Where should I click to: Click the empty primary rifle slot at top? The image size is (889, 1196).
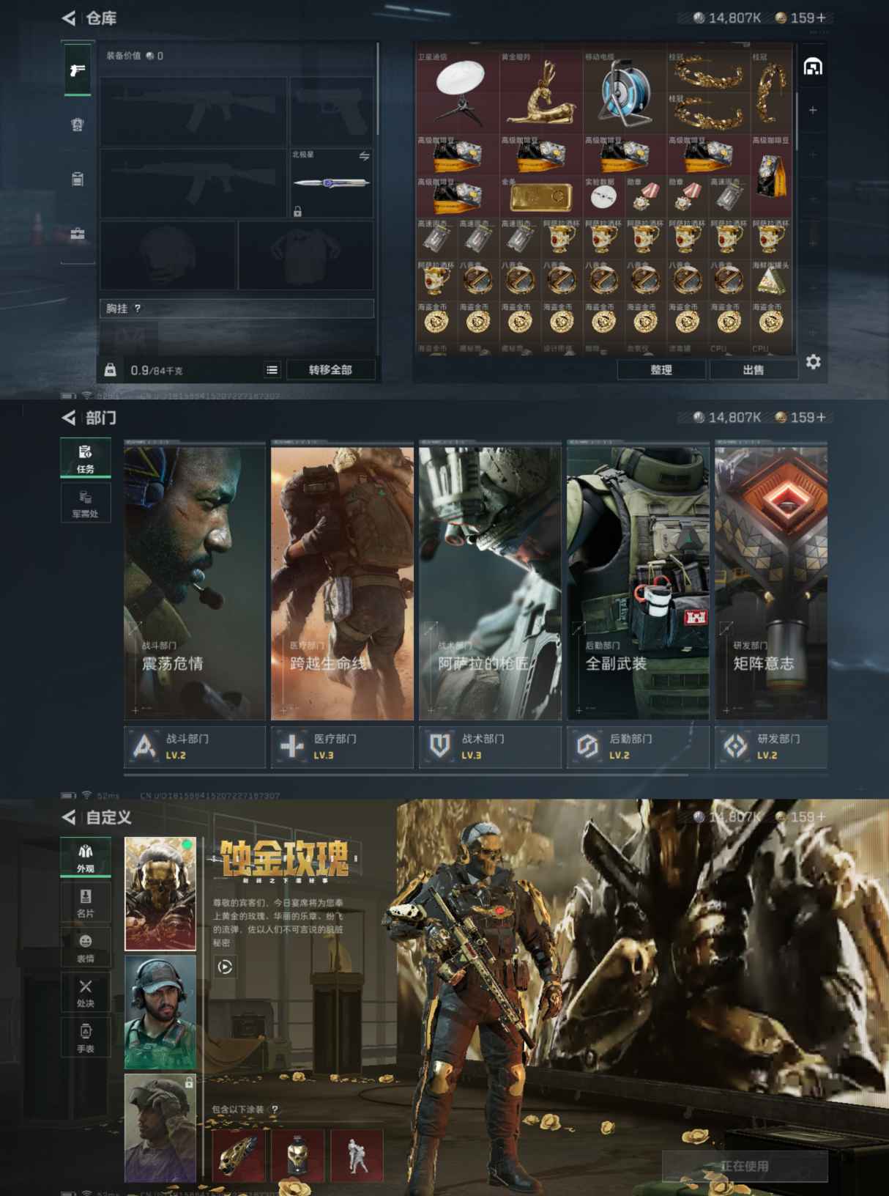click(193, 111)
